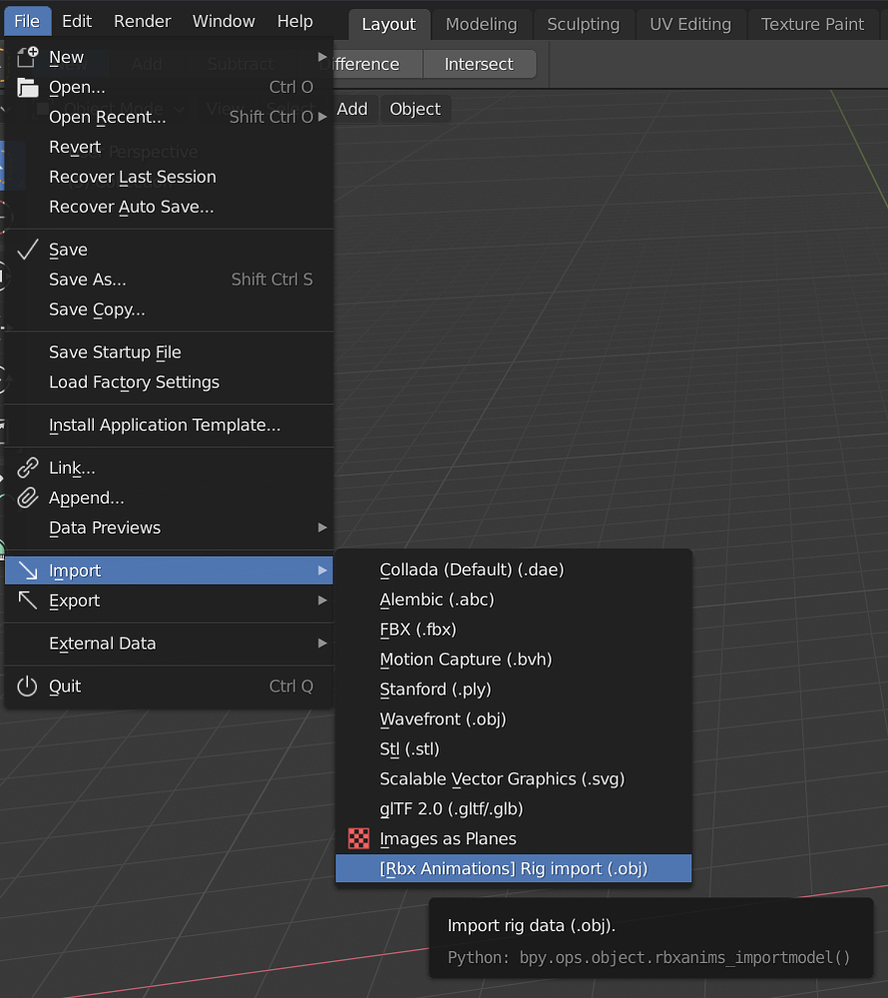Screen dimensions: 888x998
Task: Click the paperclip icon beside Append
Action: tap(26, 497)
